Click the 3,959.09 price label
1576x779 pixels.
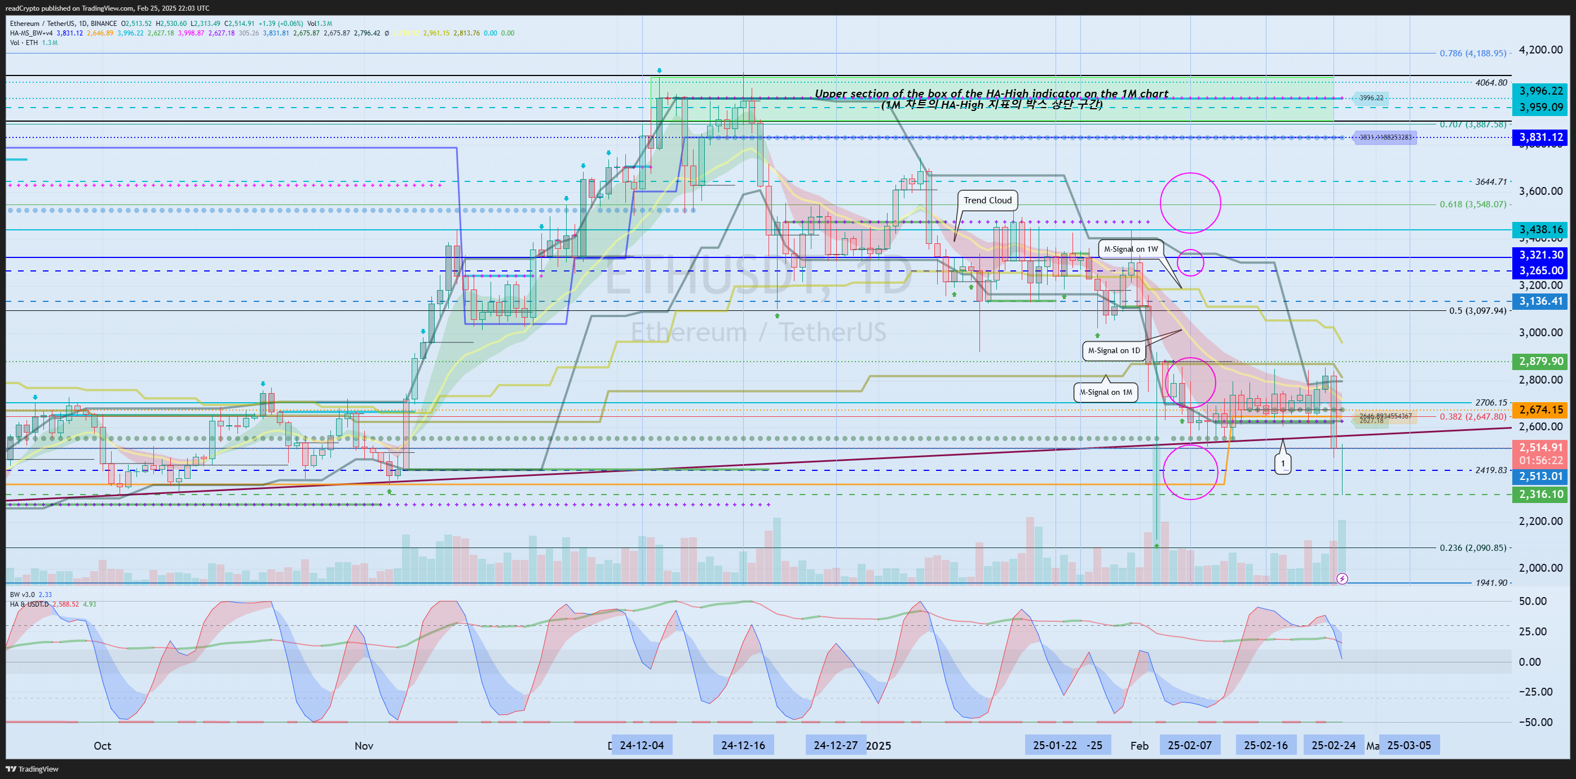point(1541,107)
